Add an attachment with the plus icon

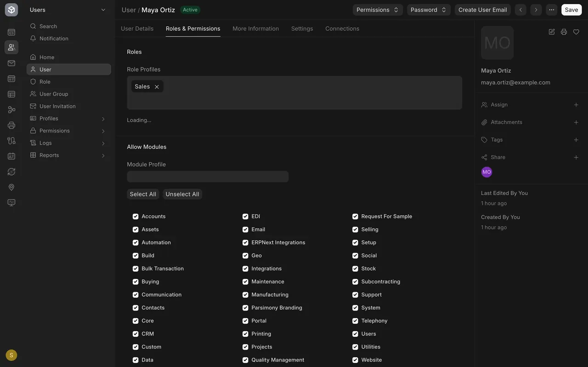point(576,122)
